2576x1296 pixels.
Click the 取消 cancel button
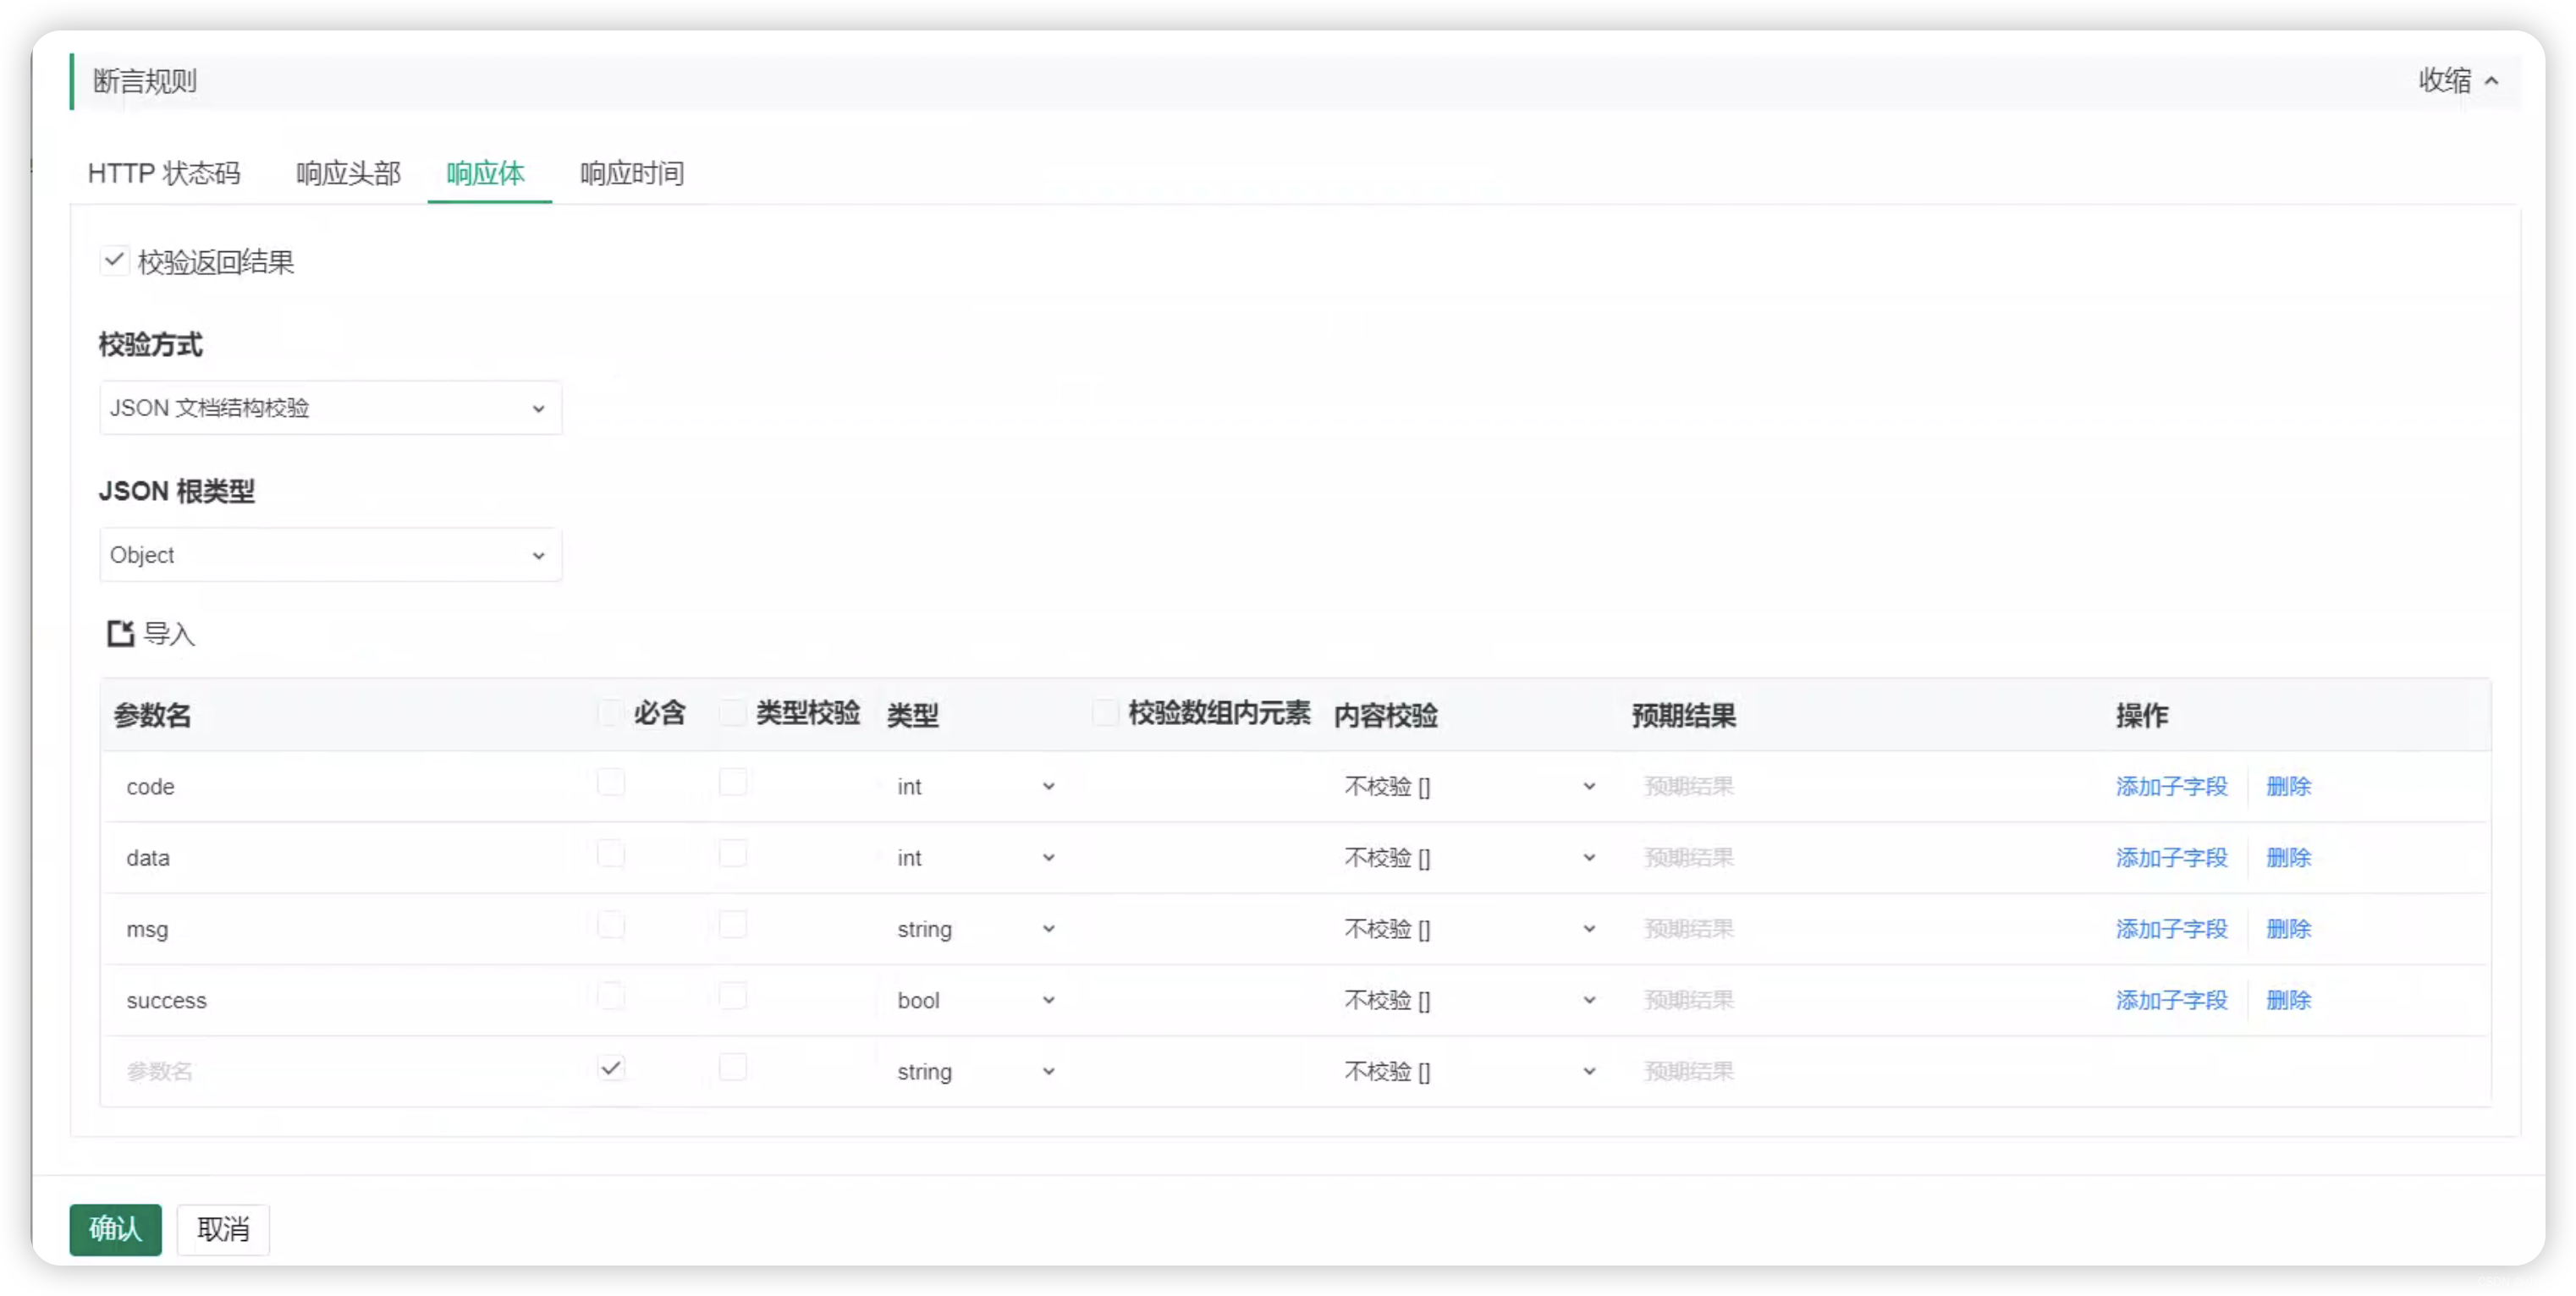pos(223,1229)
